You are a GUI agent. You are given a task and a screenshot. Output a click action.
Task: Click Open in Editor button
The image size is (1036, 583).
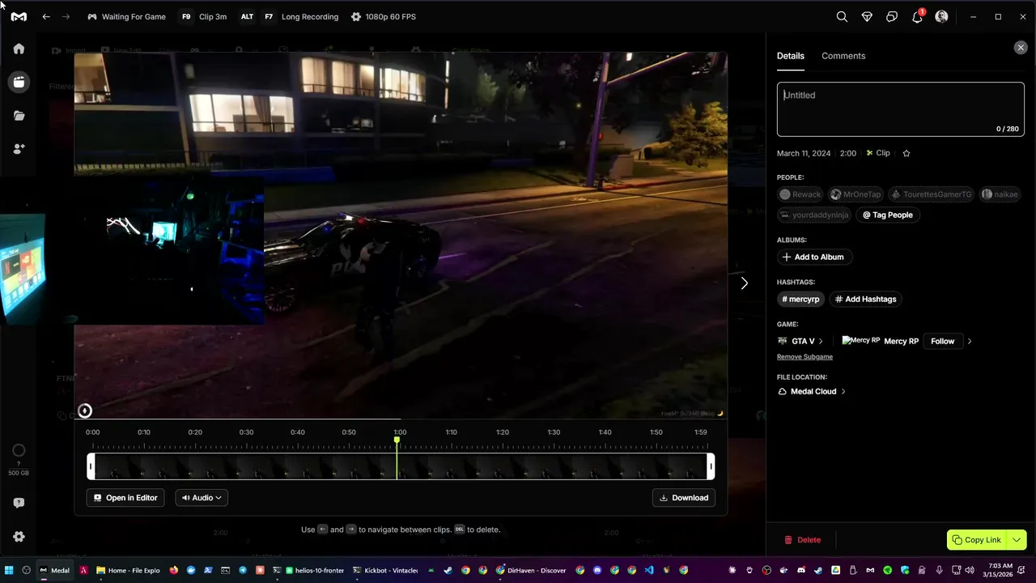[x=125, y=498]
